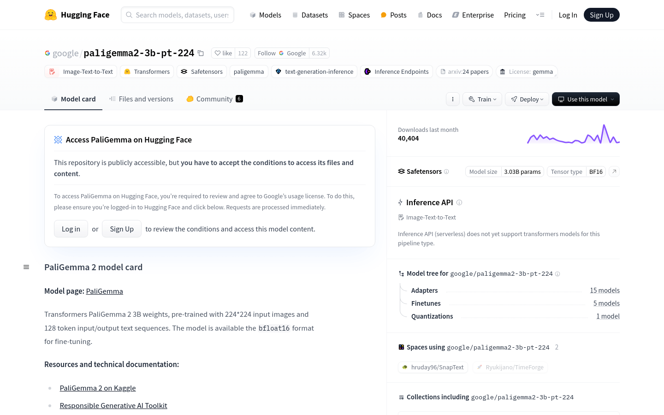The height and width of the screenshot is (415, 664).
Task: Click the downloads last month chart
Action: coord(573,134)
